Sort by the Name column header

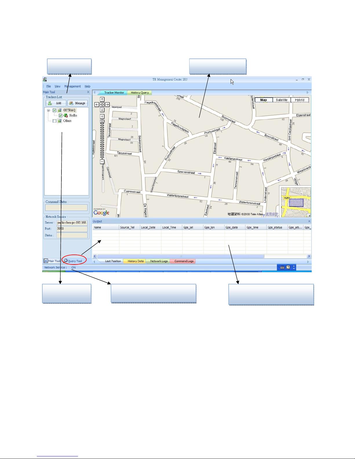(x=106, y=227)
